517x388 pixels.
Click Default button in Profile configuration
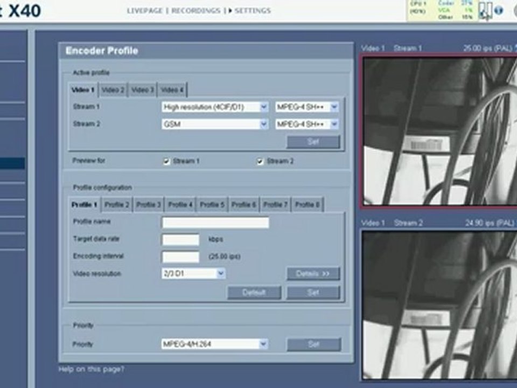tap(254, 293)
